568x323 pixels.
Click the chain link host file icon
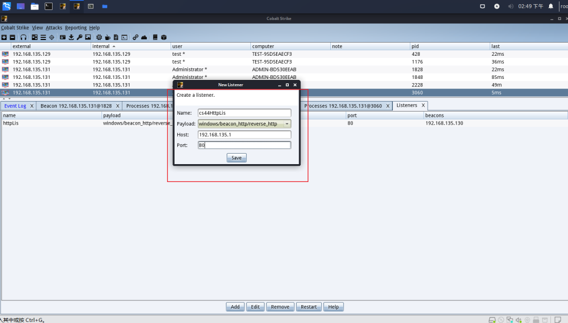[136, 37]
